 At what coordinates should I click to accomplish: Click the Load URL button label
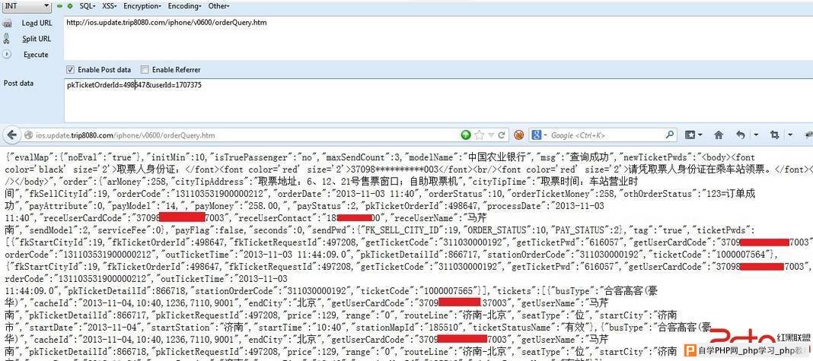pos(37,24)
